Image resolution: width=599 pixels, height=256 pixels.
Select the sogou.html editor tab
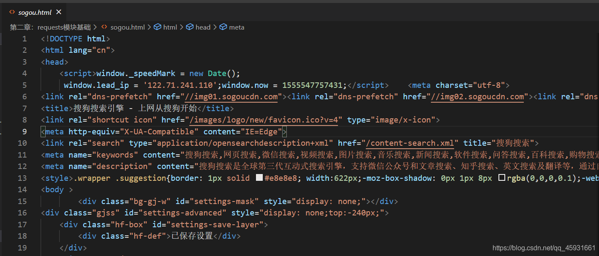33,12
